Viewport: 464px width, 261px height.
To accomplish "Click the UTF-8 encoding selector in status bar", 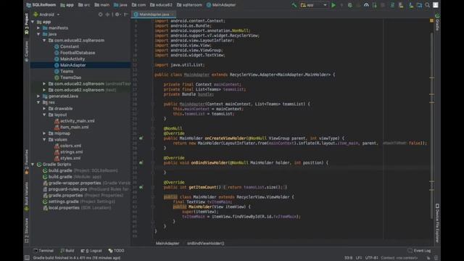I will tap(371, 258).
